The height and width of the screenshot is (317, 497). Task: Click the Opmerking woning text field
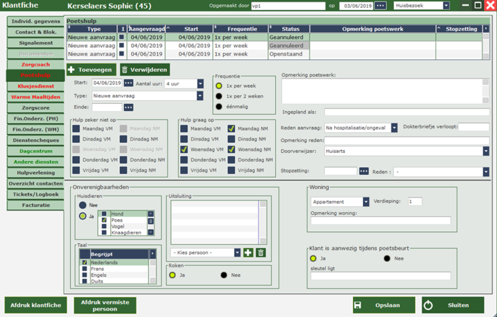coord(380,221)
